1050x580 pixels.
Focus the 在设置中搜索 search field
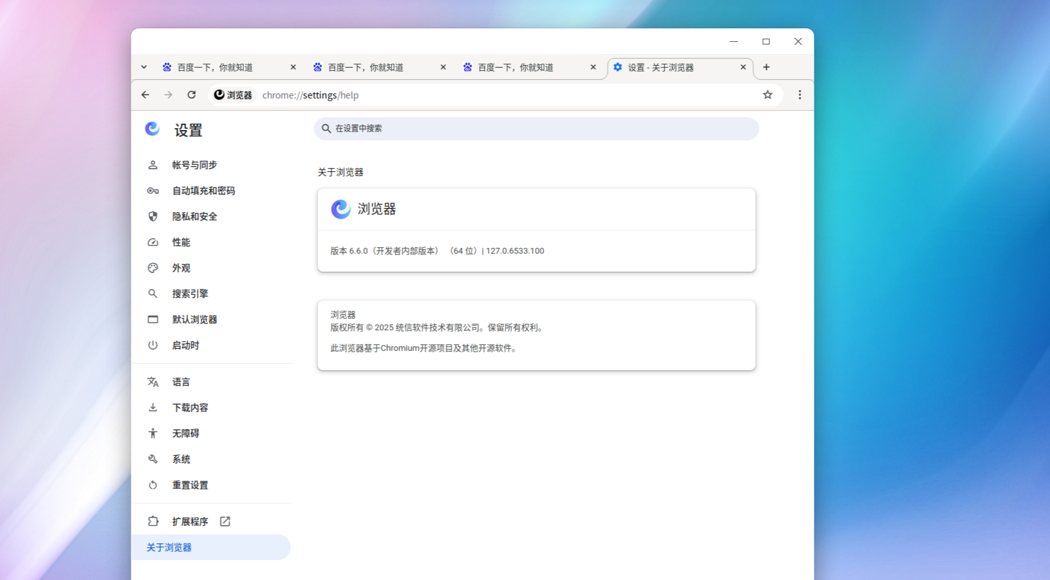pos(536,129)
